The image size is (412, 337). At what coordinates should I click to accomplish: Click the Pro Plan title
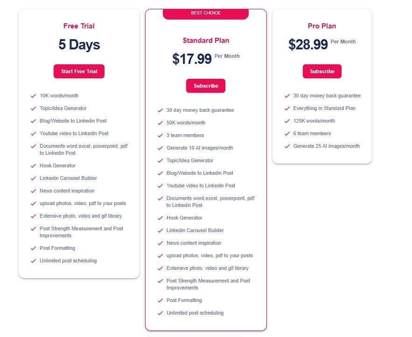pos(322,26)
